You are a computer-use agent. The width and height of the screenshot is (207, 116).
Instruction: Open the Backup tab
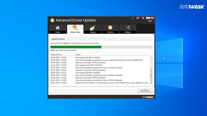pyautogui.click(x=93, y=29)
